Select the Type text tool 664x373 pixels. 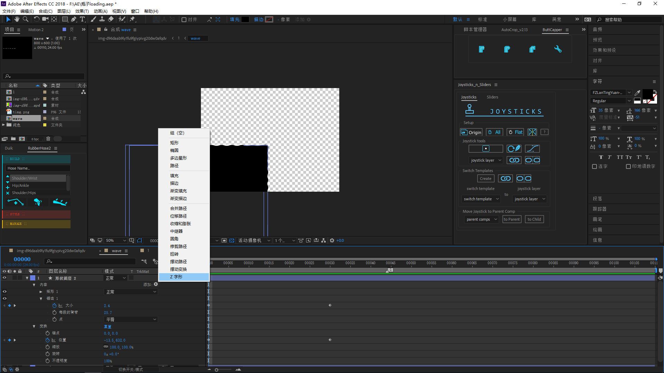tap(82, 19)
